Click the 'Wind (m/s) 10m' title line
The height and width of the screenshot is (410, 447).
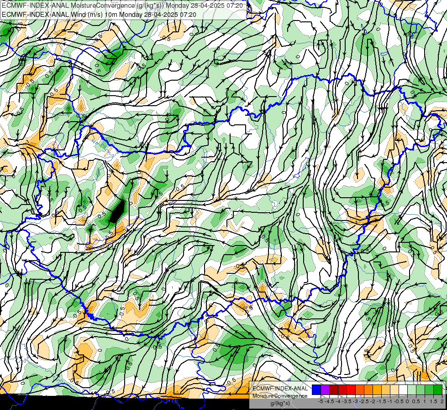[99, 15]
